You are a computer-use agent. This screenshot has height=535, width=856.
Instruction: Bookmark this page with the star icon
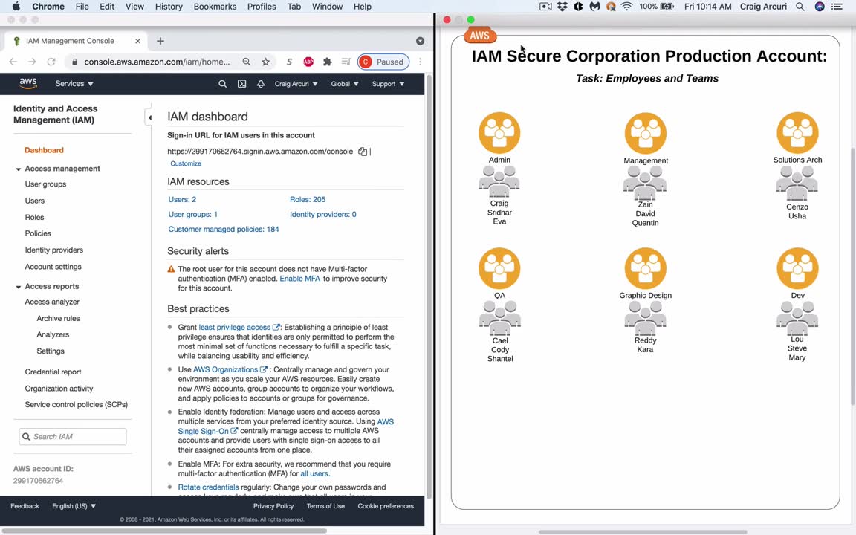[266, 62]
